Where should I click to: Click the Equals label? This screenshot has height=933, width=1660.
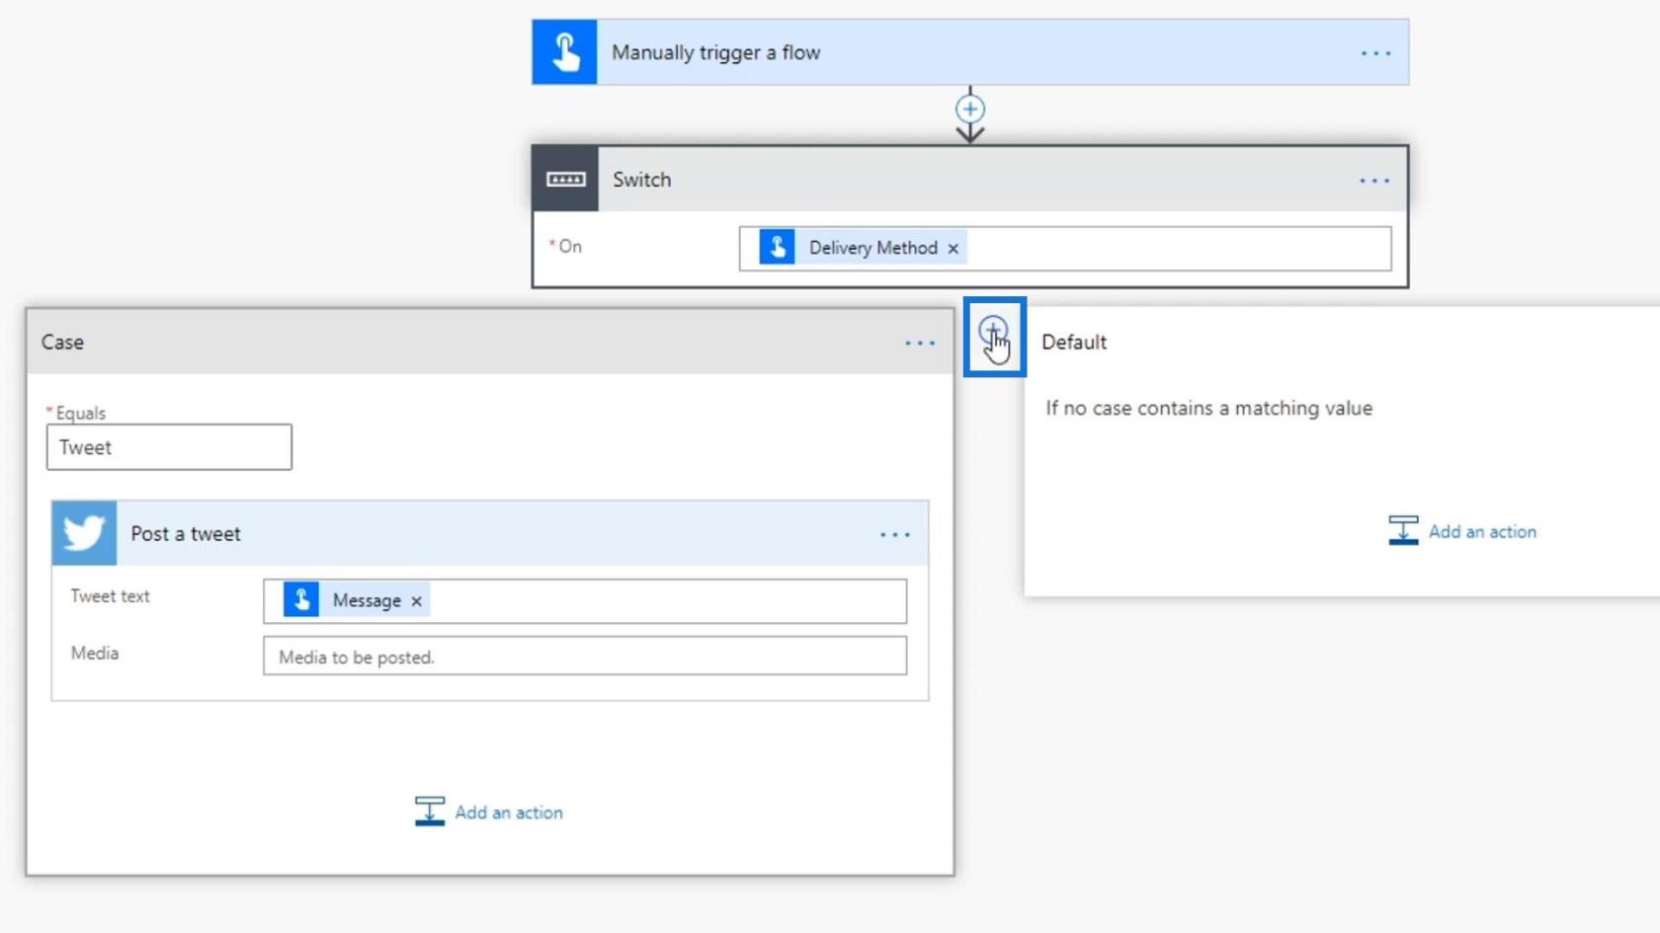80,413
